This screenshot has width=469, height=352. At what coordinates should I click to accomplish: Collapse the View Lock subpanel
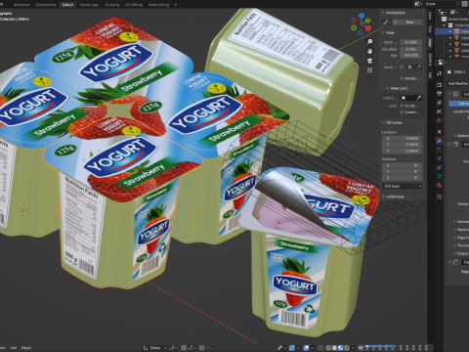click(x=387, y=88)
